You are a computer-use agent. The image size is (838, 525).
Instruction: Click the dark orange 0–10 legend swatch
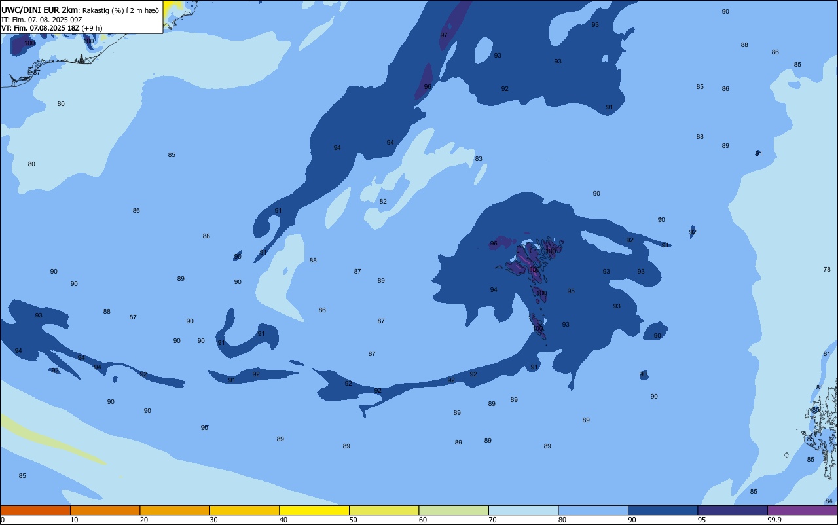tap(35, 510)
